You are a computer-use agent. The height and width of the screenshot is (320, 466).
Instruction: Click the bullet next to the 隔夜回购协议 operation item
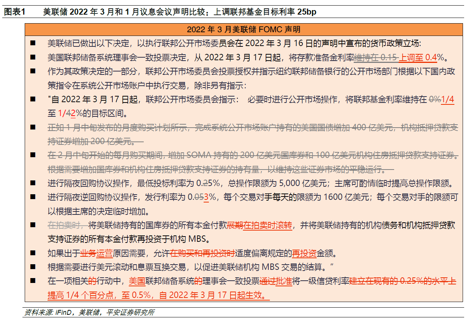point(34,183)
